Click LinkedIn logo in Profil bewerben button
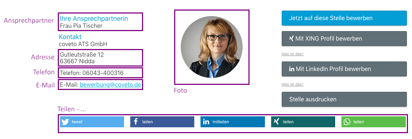The height and width of the screenshot is (139, 412). [x=292, y=69]
